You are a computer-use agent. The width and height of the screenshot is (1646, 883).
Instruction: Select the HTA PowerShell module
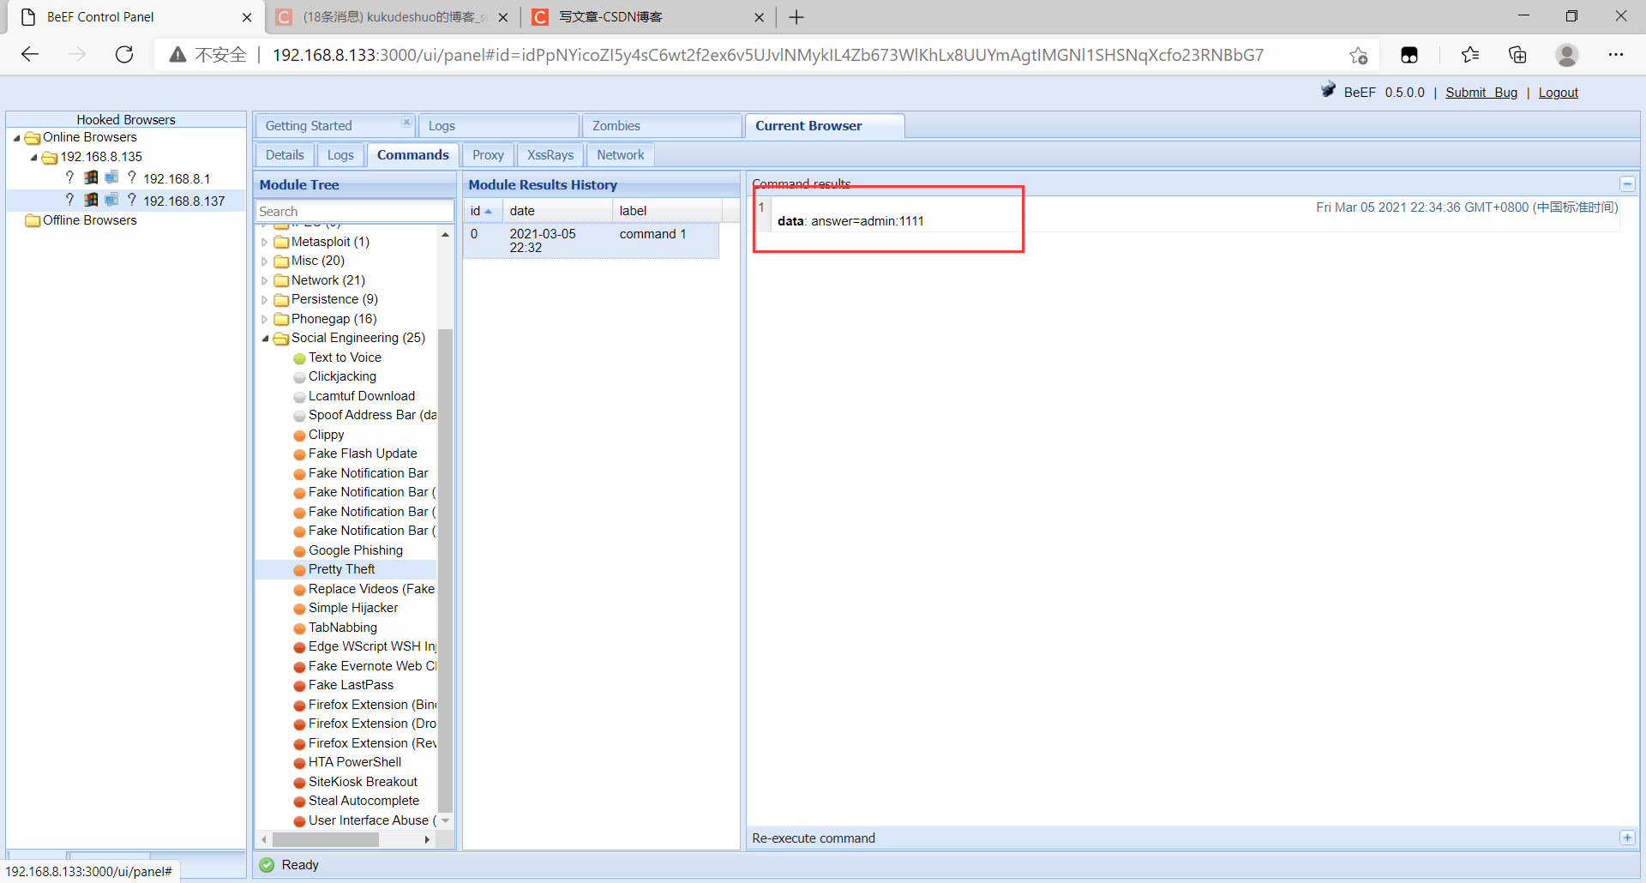coord(355,762)
